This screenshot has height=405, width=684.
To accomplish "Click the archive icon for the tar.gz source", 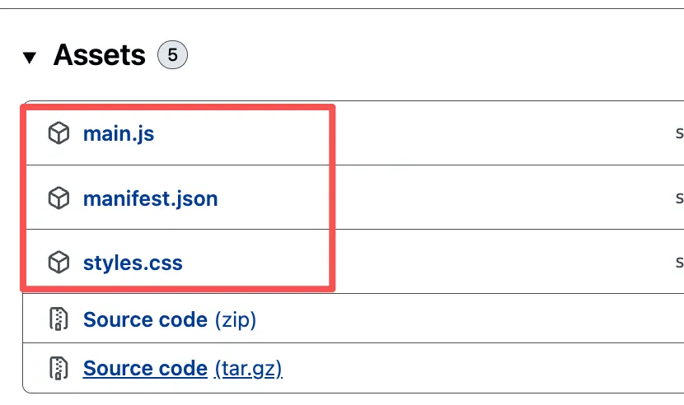I will pos(59,367).
